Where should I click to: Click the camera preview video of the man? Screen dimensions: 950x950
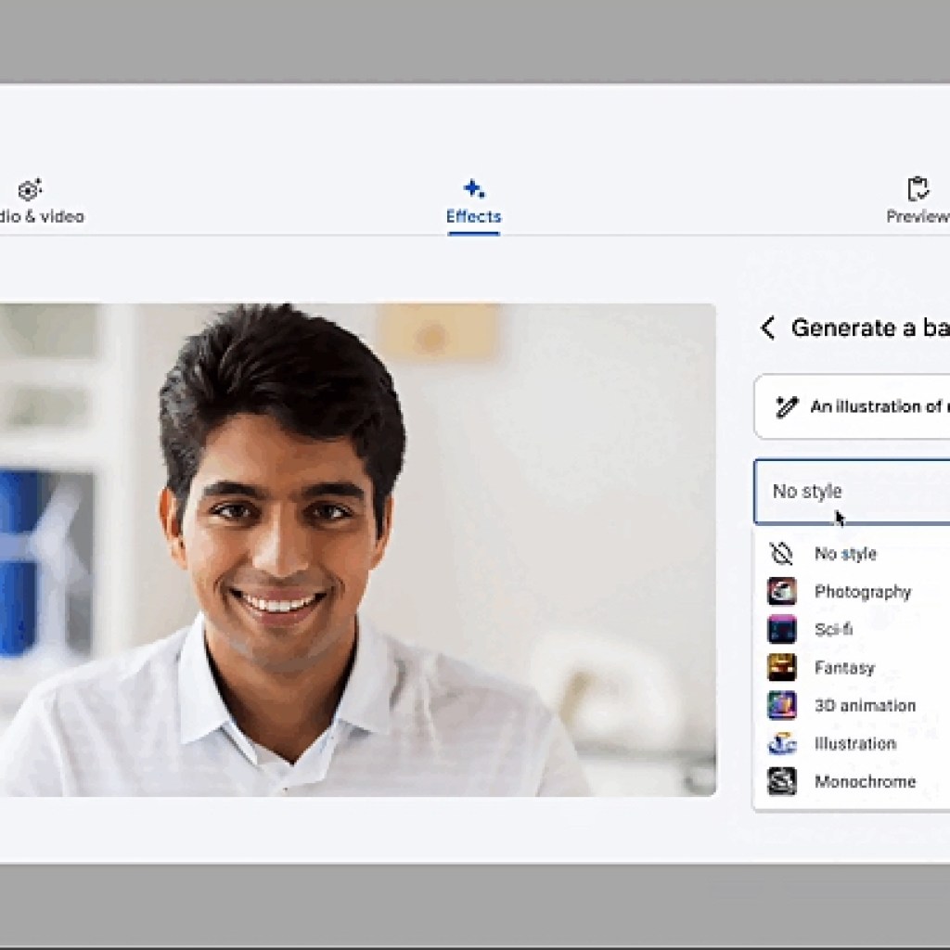pos(357,549)
